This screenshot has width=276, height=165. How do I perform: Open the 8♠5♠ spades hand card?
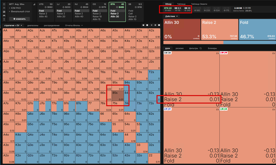(191, 79)
